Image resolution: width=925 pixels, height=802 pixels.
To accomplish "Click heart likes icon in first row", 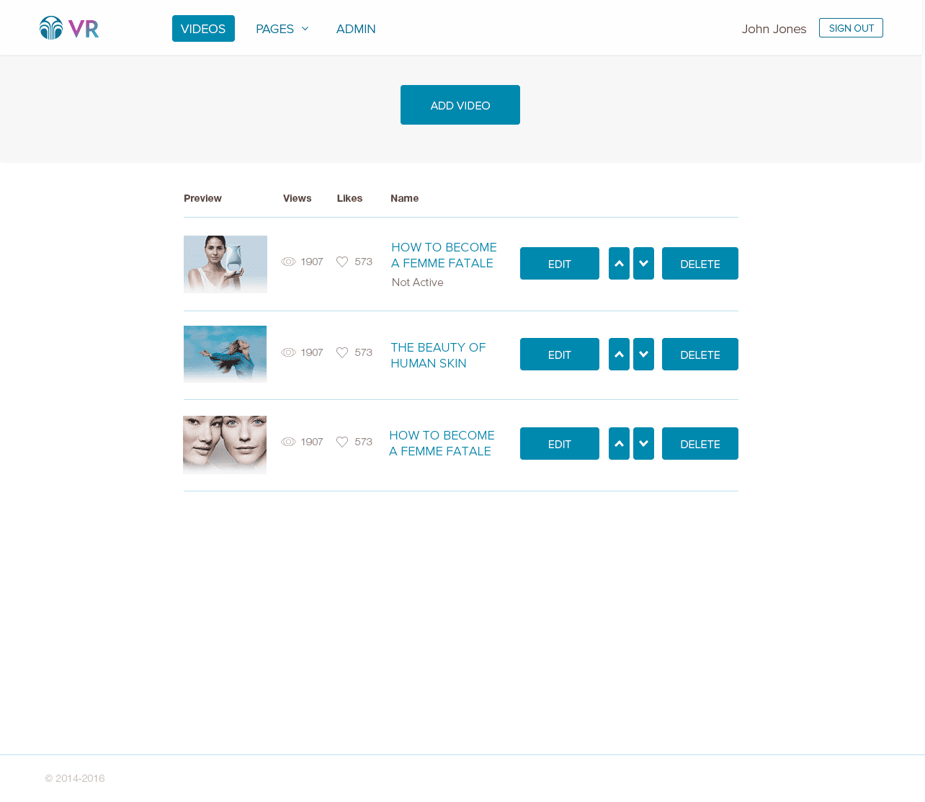I will tap(342, 262).
